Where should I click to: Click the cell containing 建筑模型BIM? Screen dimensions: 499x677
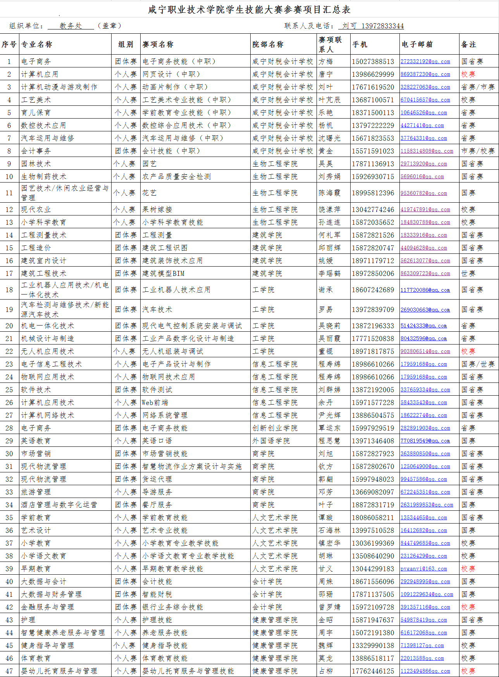point(163,273)
